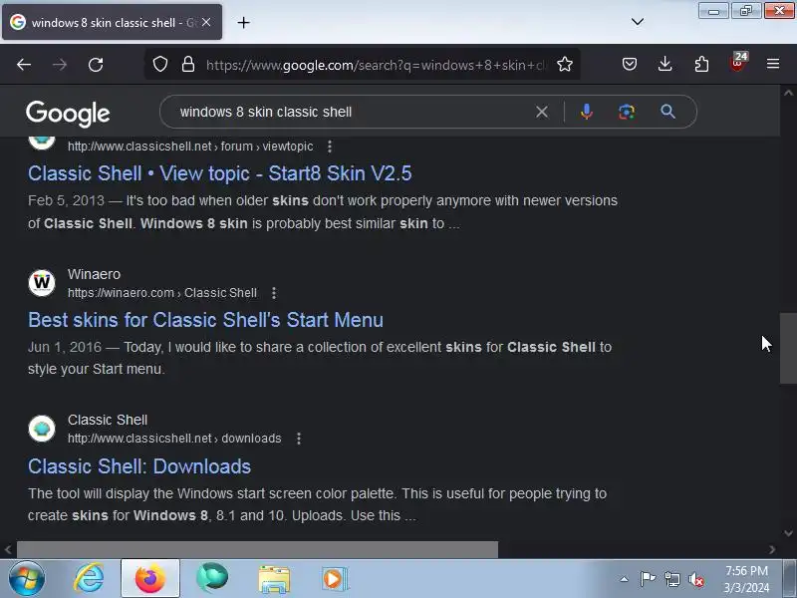Screen dimensions: 797x598
Task: Open Classic Shell icon in the taskbar
Action: [x=212, y=578]
